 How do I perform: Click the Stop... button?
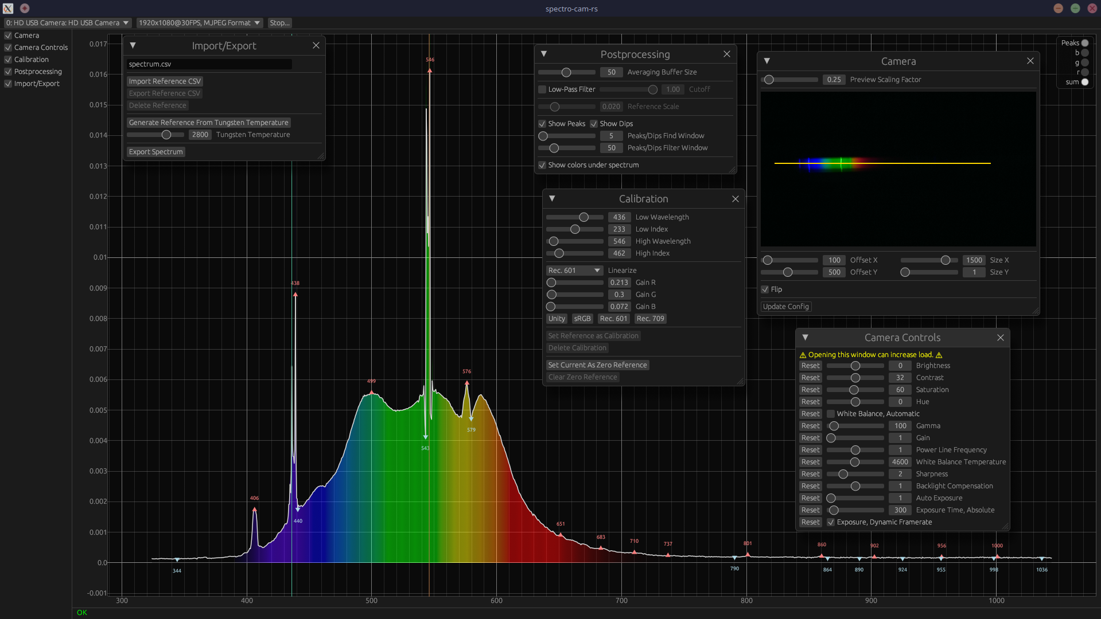[x=279, y=23]
